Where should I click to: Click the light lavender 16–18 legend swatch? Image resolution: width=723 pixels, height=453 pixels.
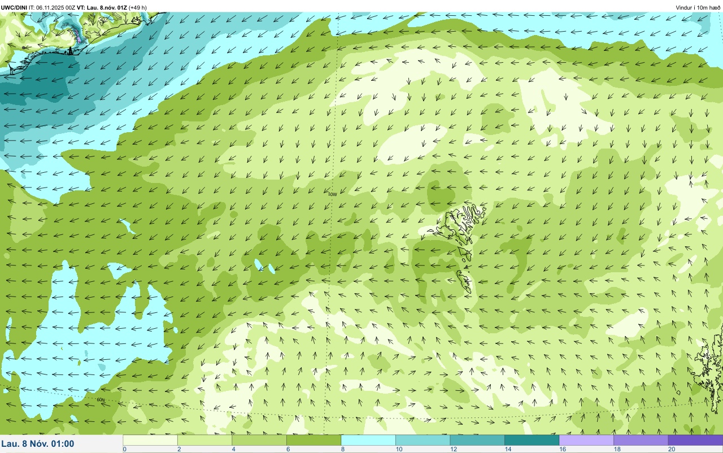pyautogui.click(x=586, y=440)
